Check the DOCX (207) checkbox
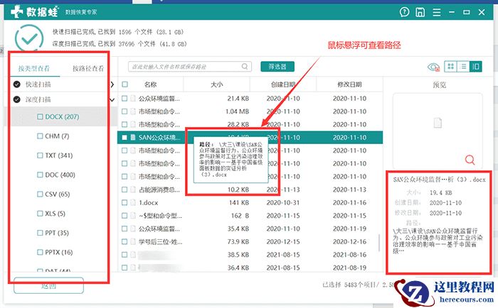The image size is (498, 308). point(40,116)
